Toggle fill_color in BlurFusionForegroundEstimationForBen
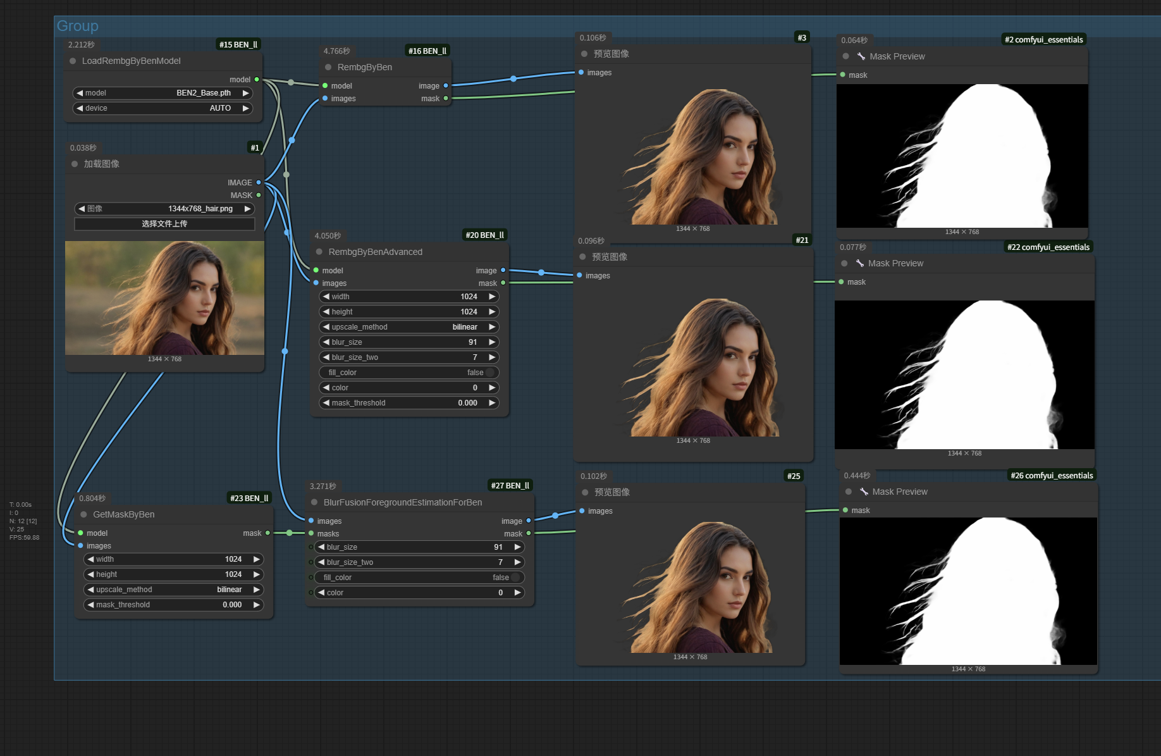 pyautogui.click(x=419, y=578)
